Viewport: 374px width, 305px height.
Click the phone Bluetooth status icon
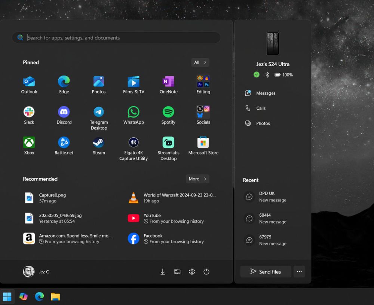[267, 75]
